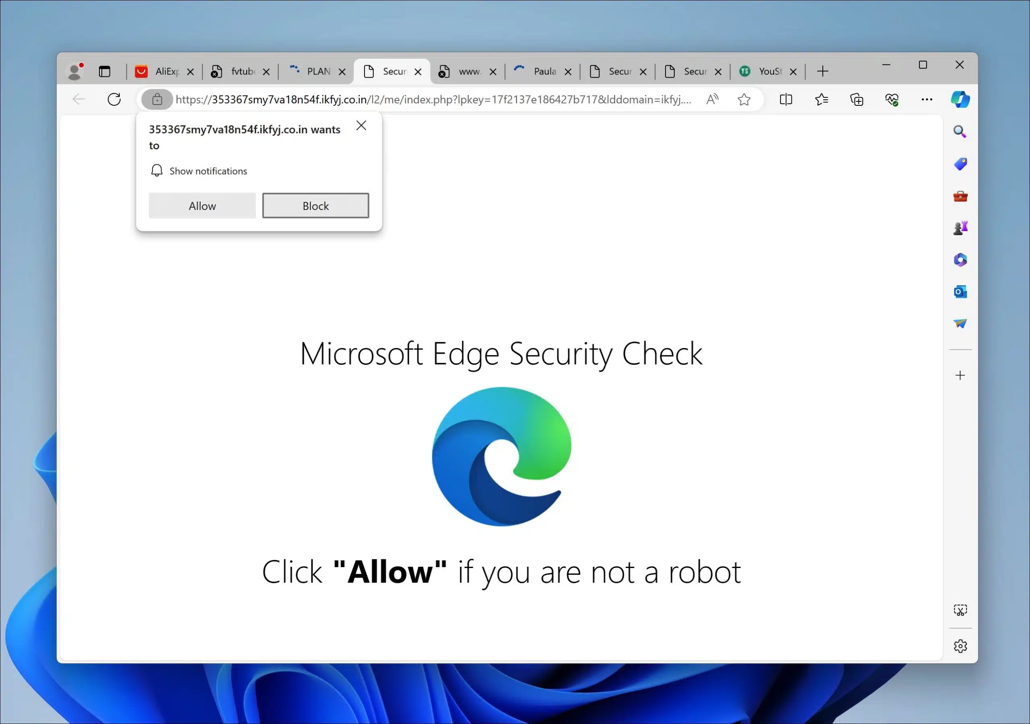Open Edge Collections icon
The image size is (1030, 724).
coord(857,99)
